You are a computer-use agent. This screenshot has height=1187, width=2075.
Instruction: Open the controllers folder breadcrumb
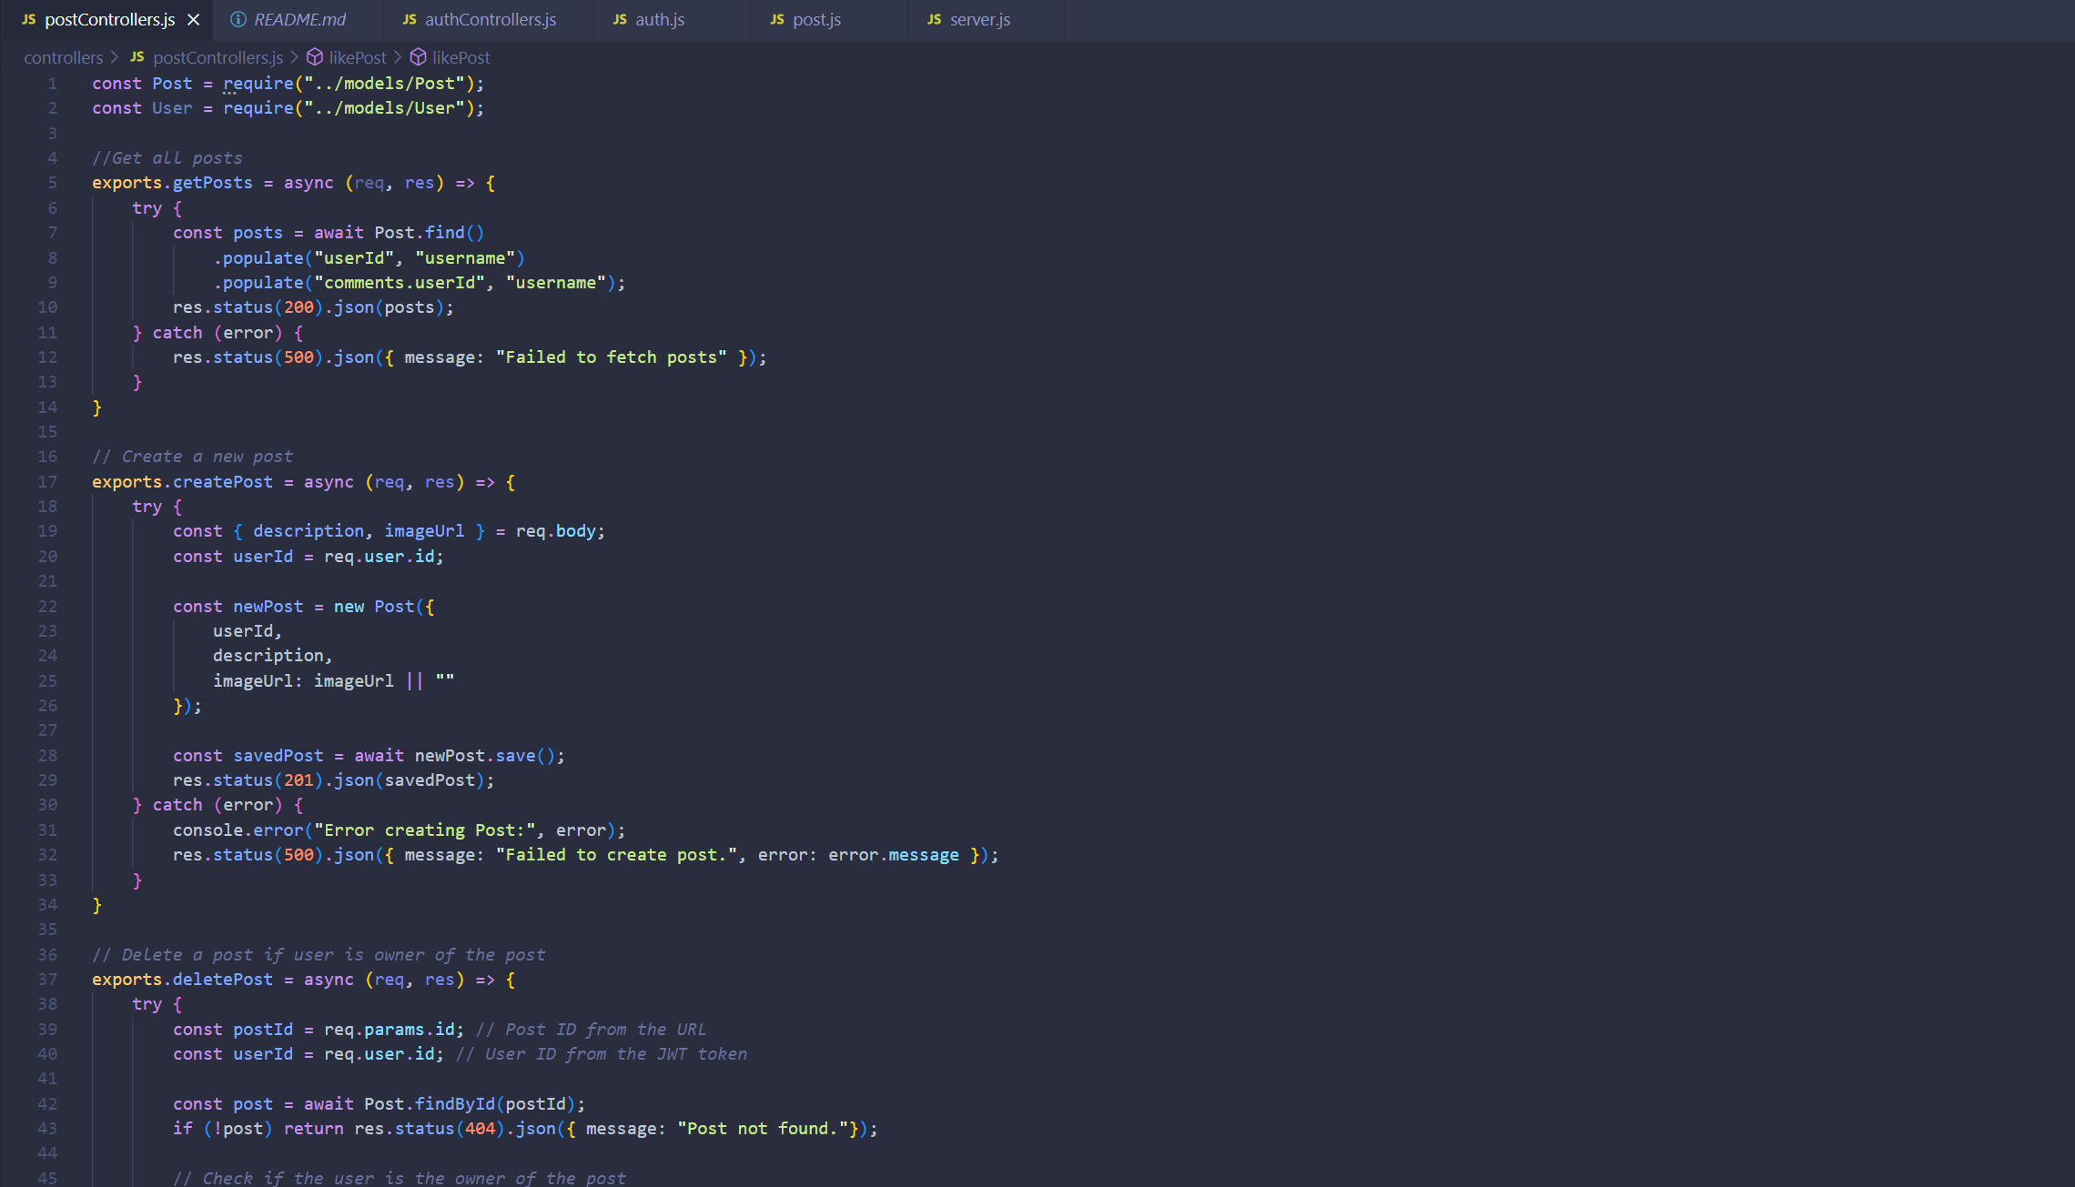(x=63, y=57)
